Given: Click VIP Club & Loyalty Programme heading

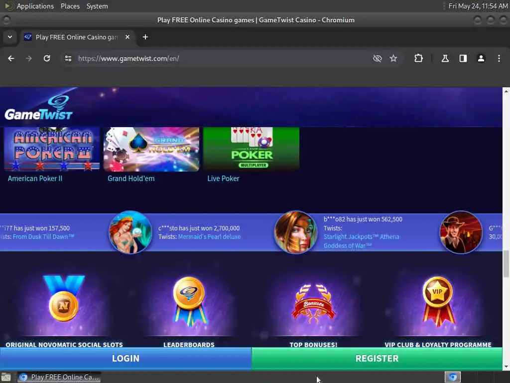Looking at the screenshot, I should (438, 344).
